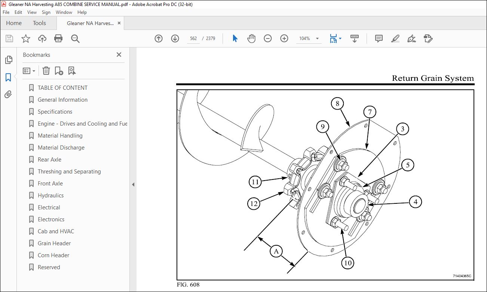Collapse the navigation pane arrow

coord(133,184)
